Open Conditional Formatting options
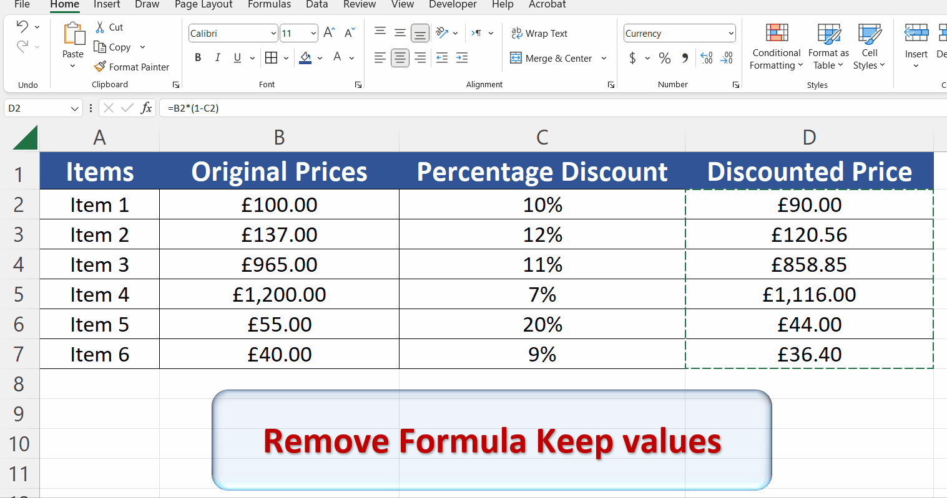Image resolution: width=947 pixels, height=498 pixels. click(x=776, y=47)
